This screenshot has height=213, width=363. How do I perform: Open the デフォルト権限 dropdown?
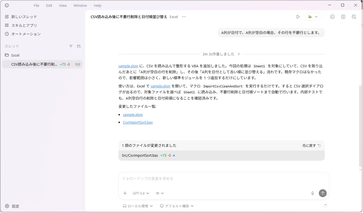click(177, 206)
